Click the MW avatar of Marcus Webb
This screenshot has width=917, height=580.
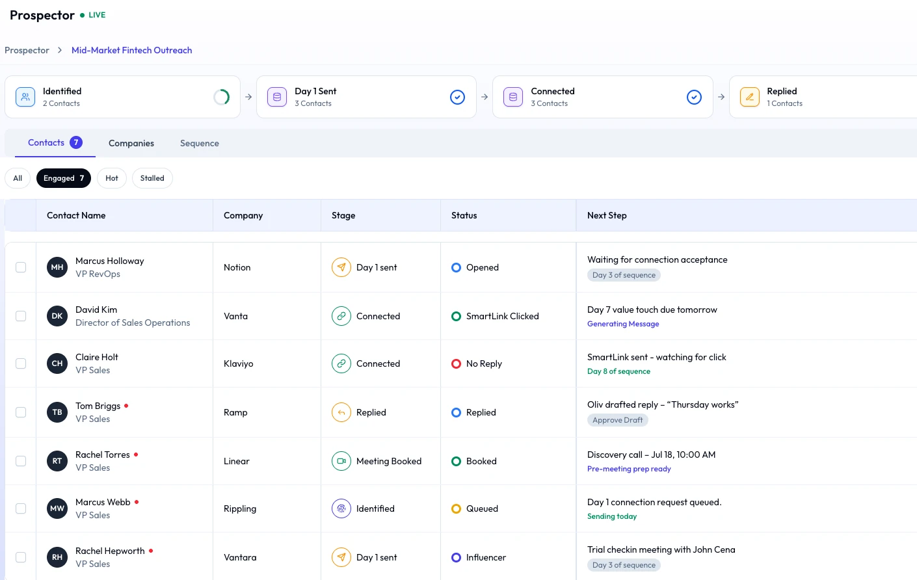point(57,508)
